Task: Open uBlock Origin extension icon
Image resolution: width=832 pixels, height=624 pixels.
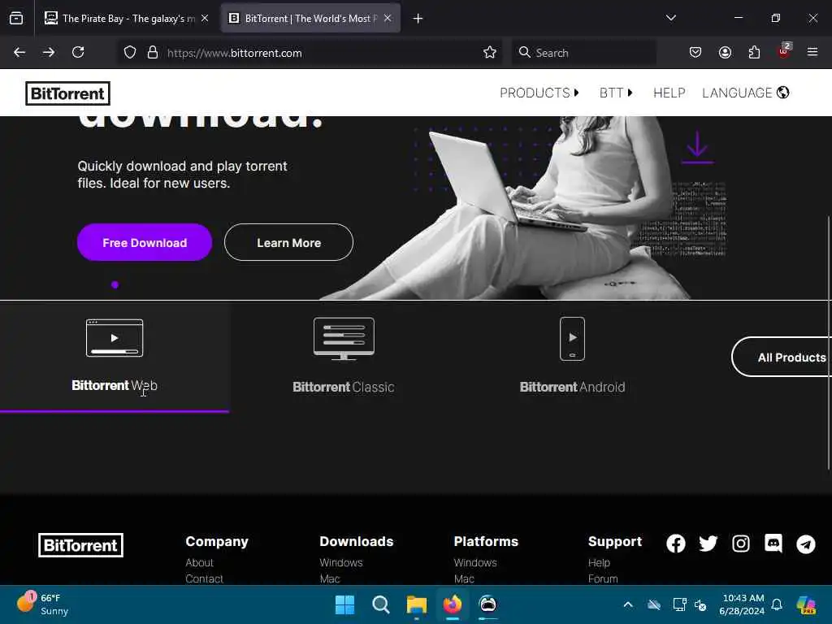Action: point(784,51)
